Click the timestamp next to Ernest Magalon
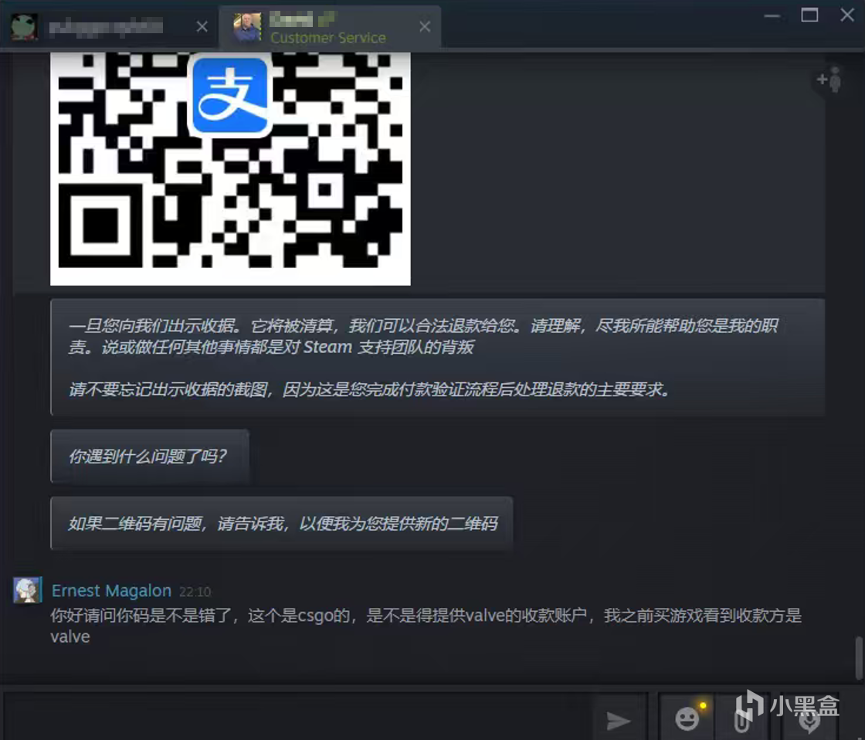 click(195, 591)
